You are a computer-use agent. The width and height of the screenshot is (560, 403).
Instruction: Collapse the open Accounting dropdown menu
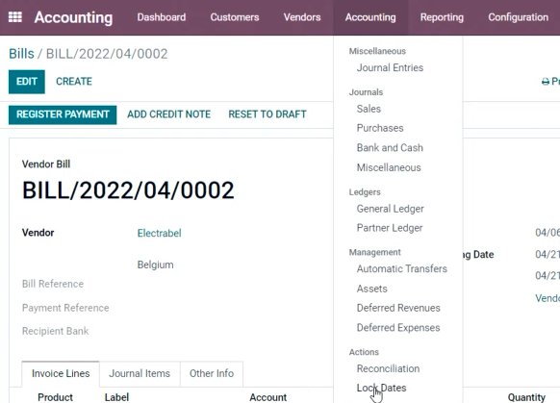370,17
